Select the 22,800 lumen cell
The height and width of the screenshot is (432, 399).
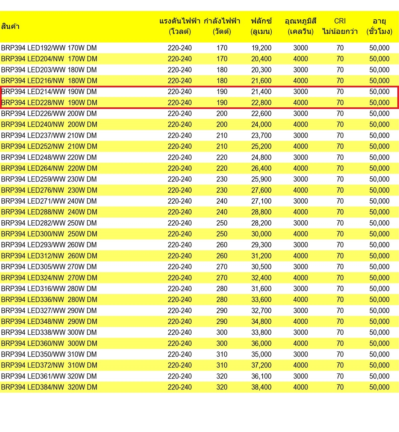261,103
